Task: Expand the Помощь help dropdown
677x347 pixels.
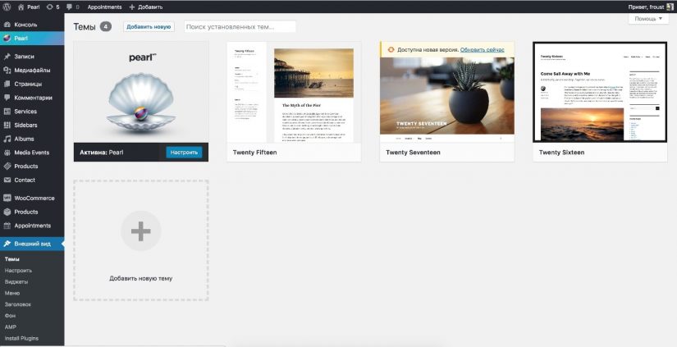Action: tap(648, 19)
